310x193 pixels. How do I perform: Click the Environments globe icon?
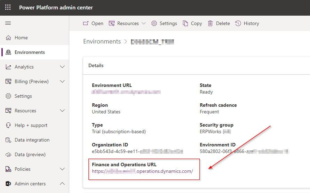tap(8, 52)
